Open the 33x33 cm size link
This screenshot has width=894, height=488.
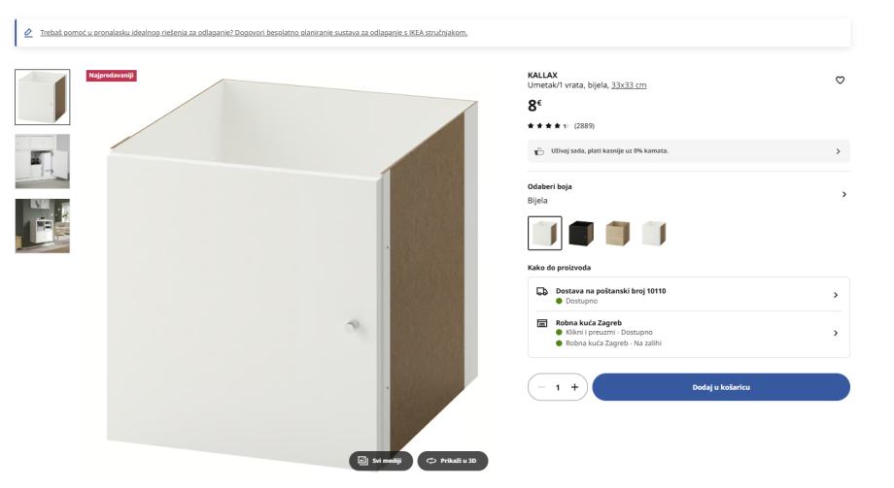[629, 85]
